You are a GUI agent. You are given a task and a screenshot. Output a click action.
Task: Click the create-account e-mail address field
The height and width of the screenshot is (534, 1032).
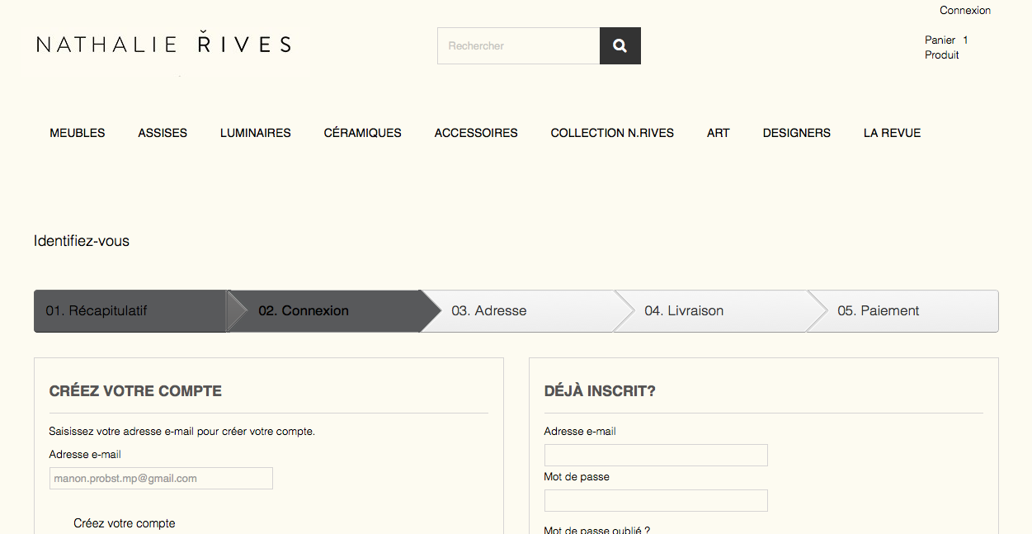[x=161, y=479]
